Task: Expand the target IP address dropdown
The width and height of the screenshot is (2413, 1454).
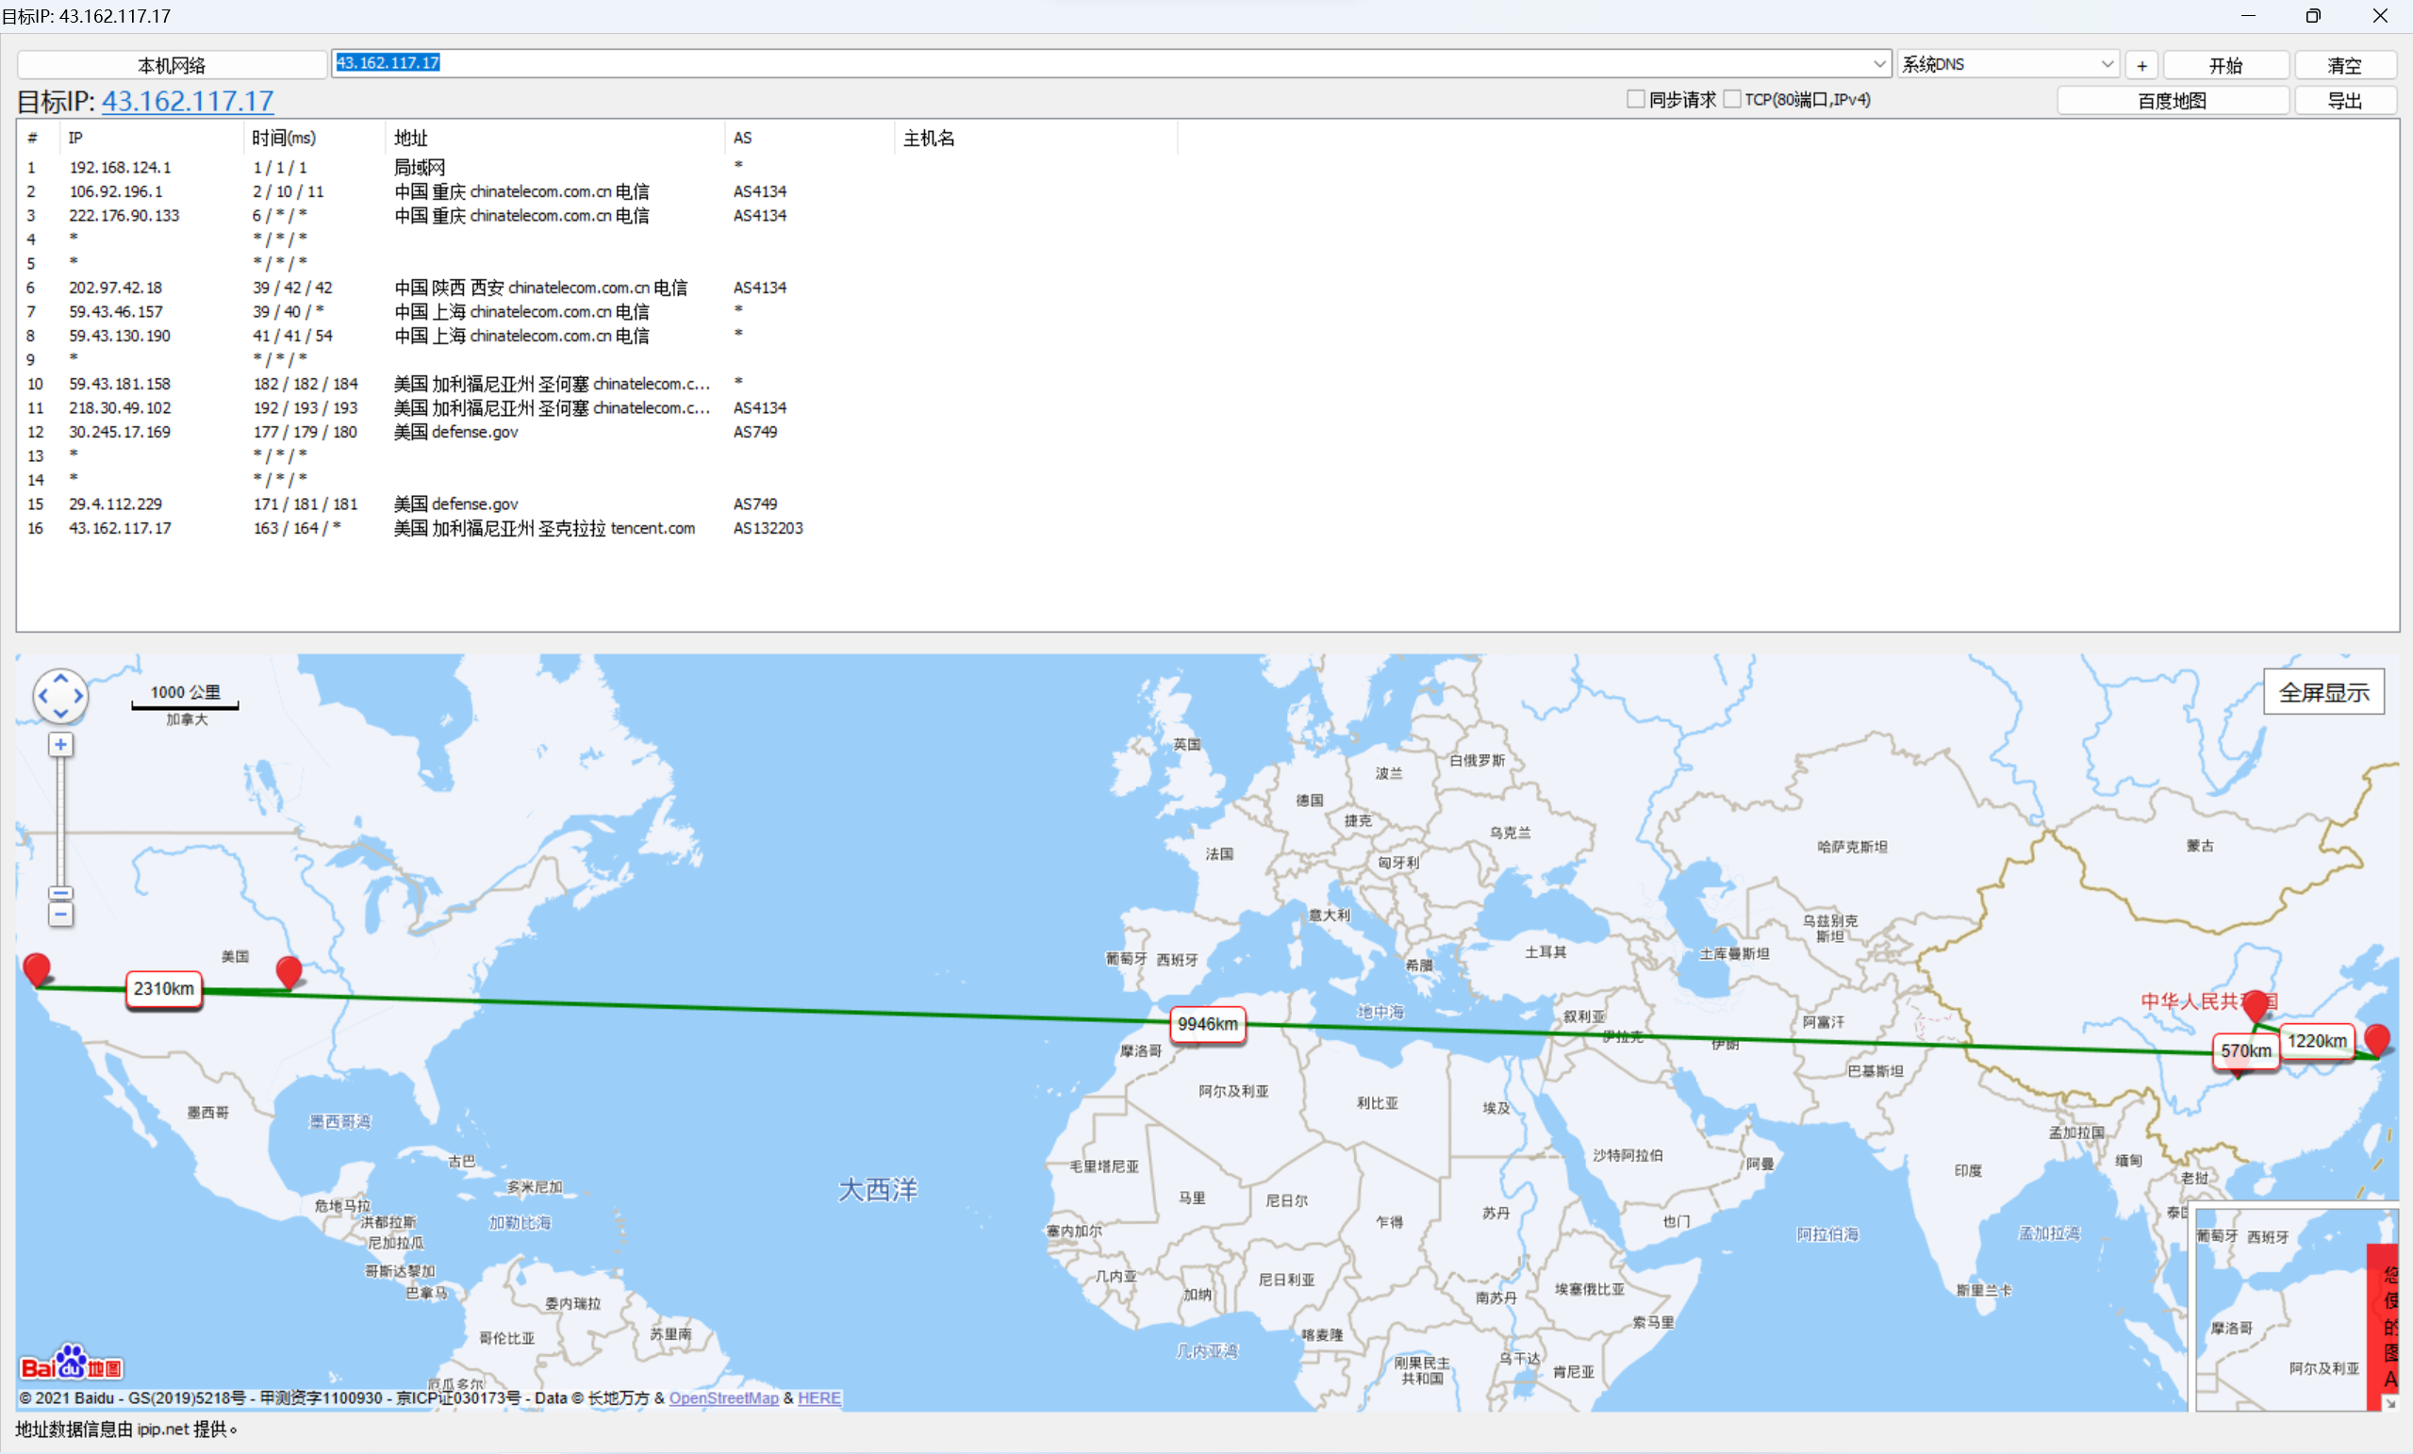Action: click(x=1879, y=63)
